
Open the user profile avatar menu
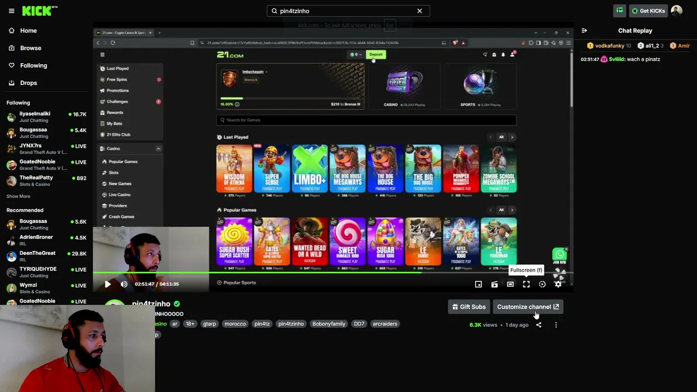[x=676, y=11]
